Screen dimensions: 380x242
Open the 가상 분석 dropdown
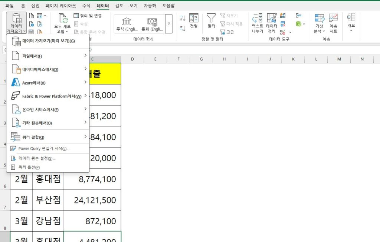pos(319,23)
